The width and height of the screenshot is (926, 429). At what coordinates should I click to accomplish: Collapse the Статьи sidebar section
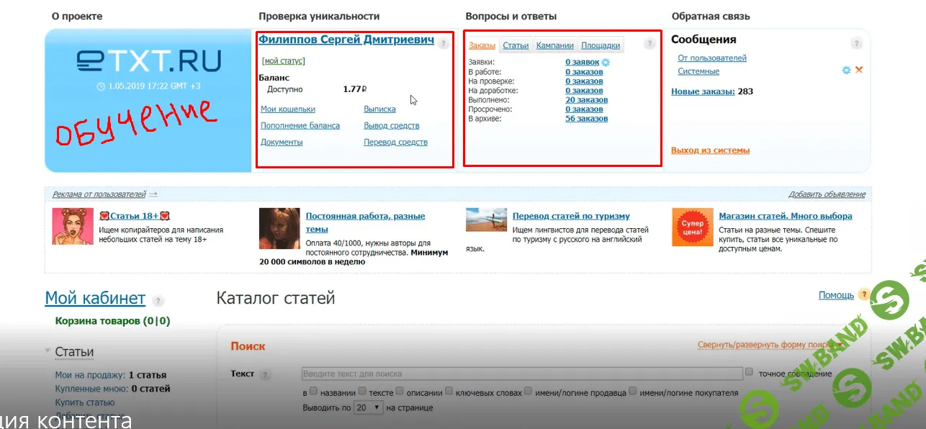coord(48,352)
